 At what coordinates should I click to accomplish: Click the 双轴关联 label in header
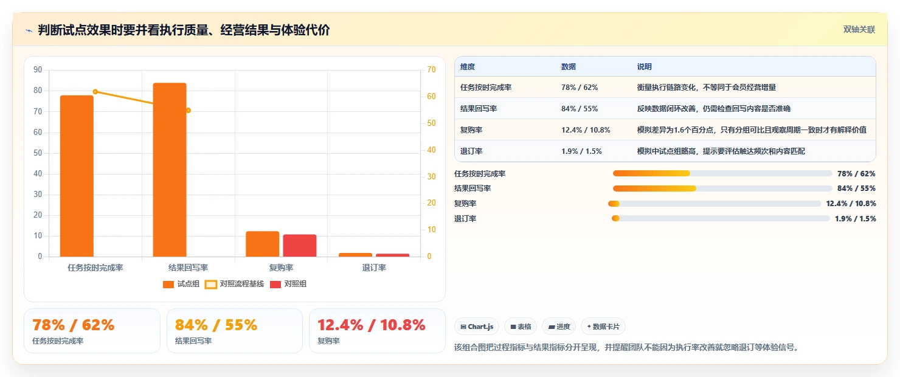pos(859,30)
